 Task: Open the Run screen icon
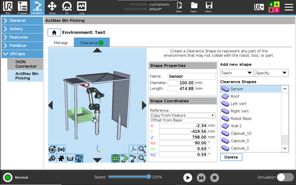pos(8,7)
